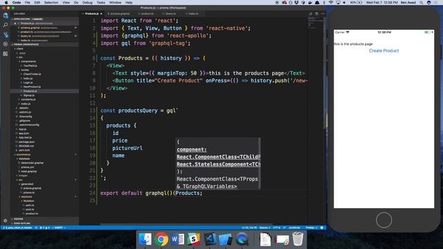Open CheckToken.js in the explorer

(x=32, y=74)
